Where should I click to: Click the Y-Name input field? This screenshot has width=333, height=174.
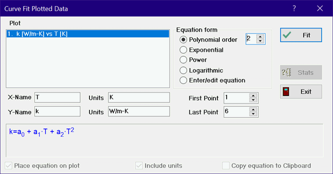pyautogui.click(x=57, y=111)
